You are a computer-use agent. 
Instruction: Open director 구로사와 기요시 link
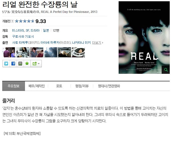(x=23, y=37)
